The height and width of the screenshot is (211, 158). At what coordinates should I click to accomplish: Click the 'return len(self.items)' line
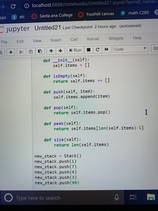pos(81,145)
